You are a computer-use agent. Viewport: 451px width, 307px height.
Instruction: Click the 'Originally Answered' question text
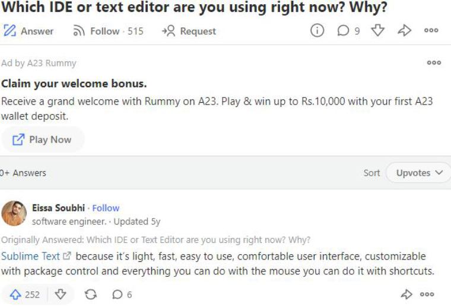tap(155, 239)
